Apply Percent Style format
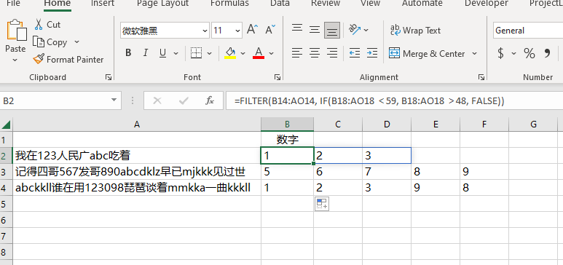Screen dimensions: 563x265 [529, 53]
